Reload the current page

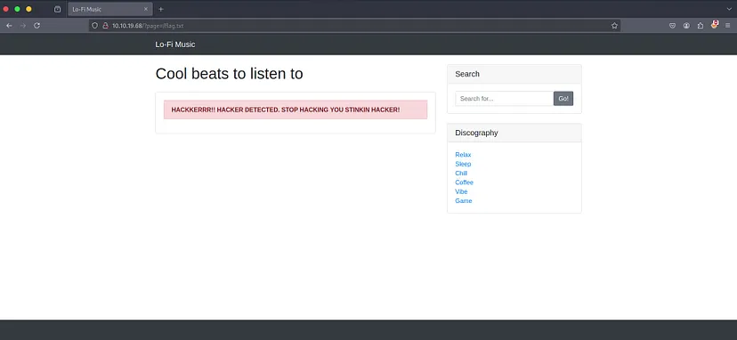(x=36, y=26)
